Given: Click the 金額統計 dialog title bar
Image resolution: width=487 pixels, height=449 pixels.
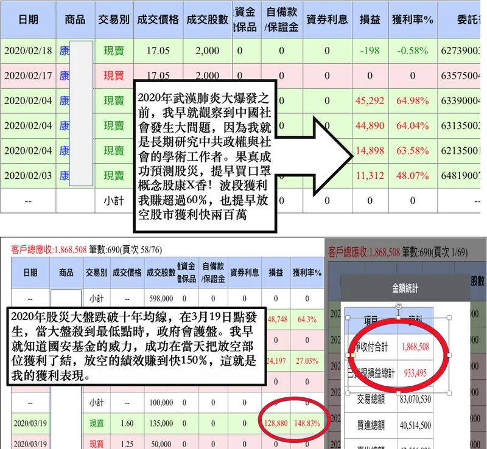Looking at the screenshot, I should [x=405, y=288].
